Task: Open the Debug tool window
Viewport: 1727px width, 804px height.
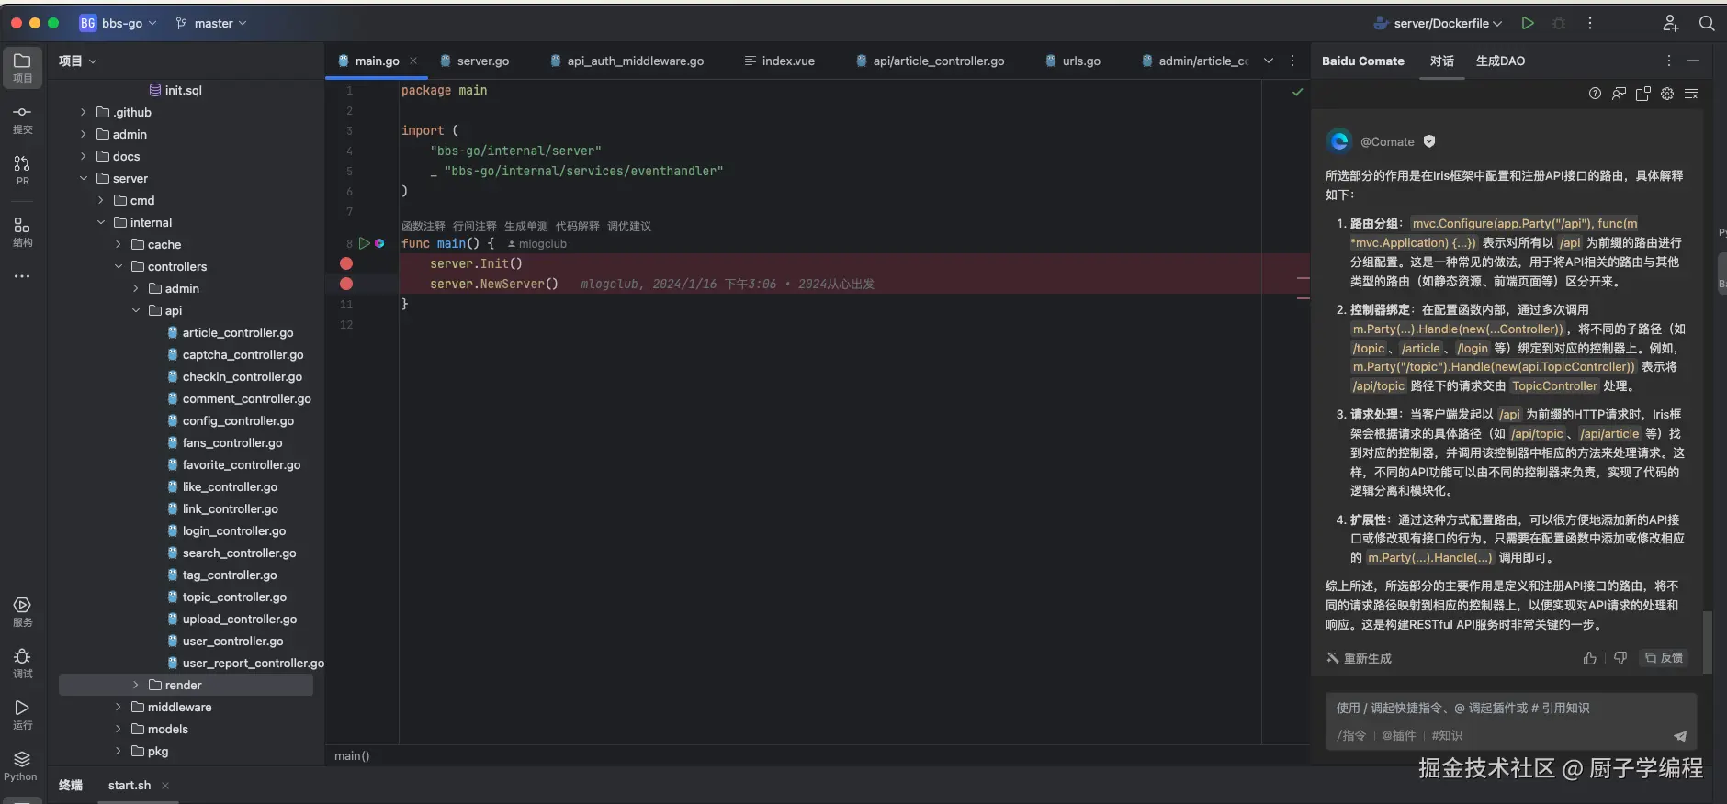Action: coord(22,662)
